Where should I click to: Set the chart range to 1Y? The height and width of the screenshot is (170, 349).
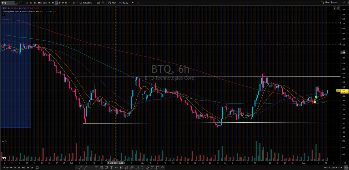(x=28, y=167)
